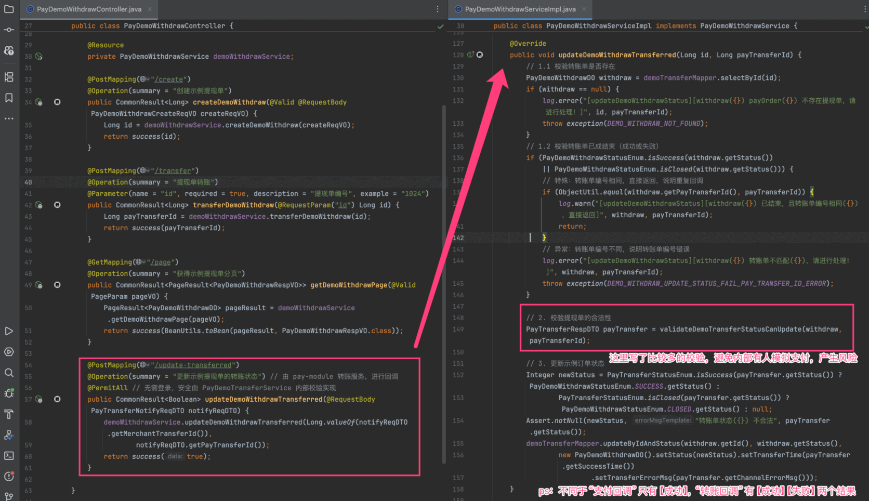This screenshot has height=501, width=869.
Task: Toggle the round gutter marker on line 42
Action: (57, 205)
